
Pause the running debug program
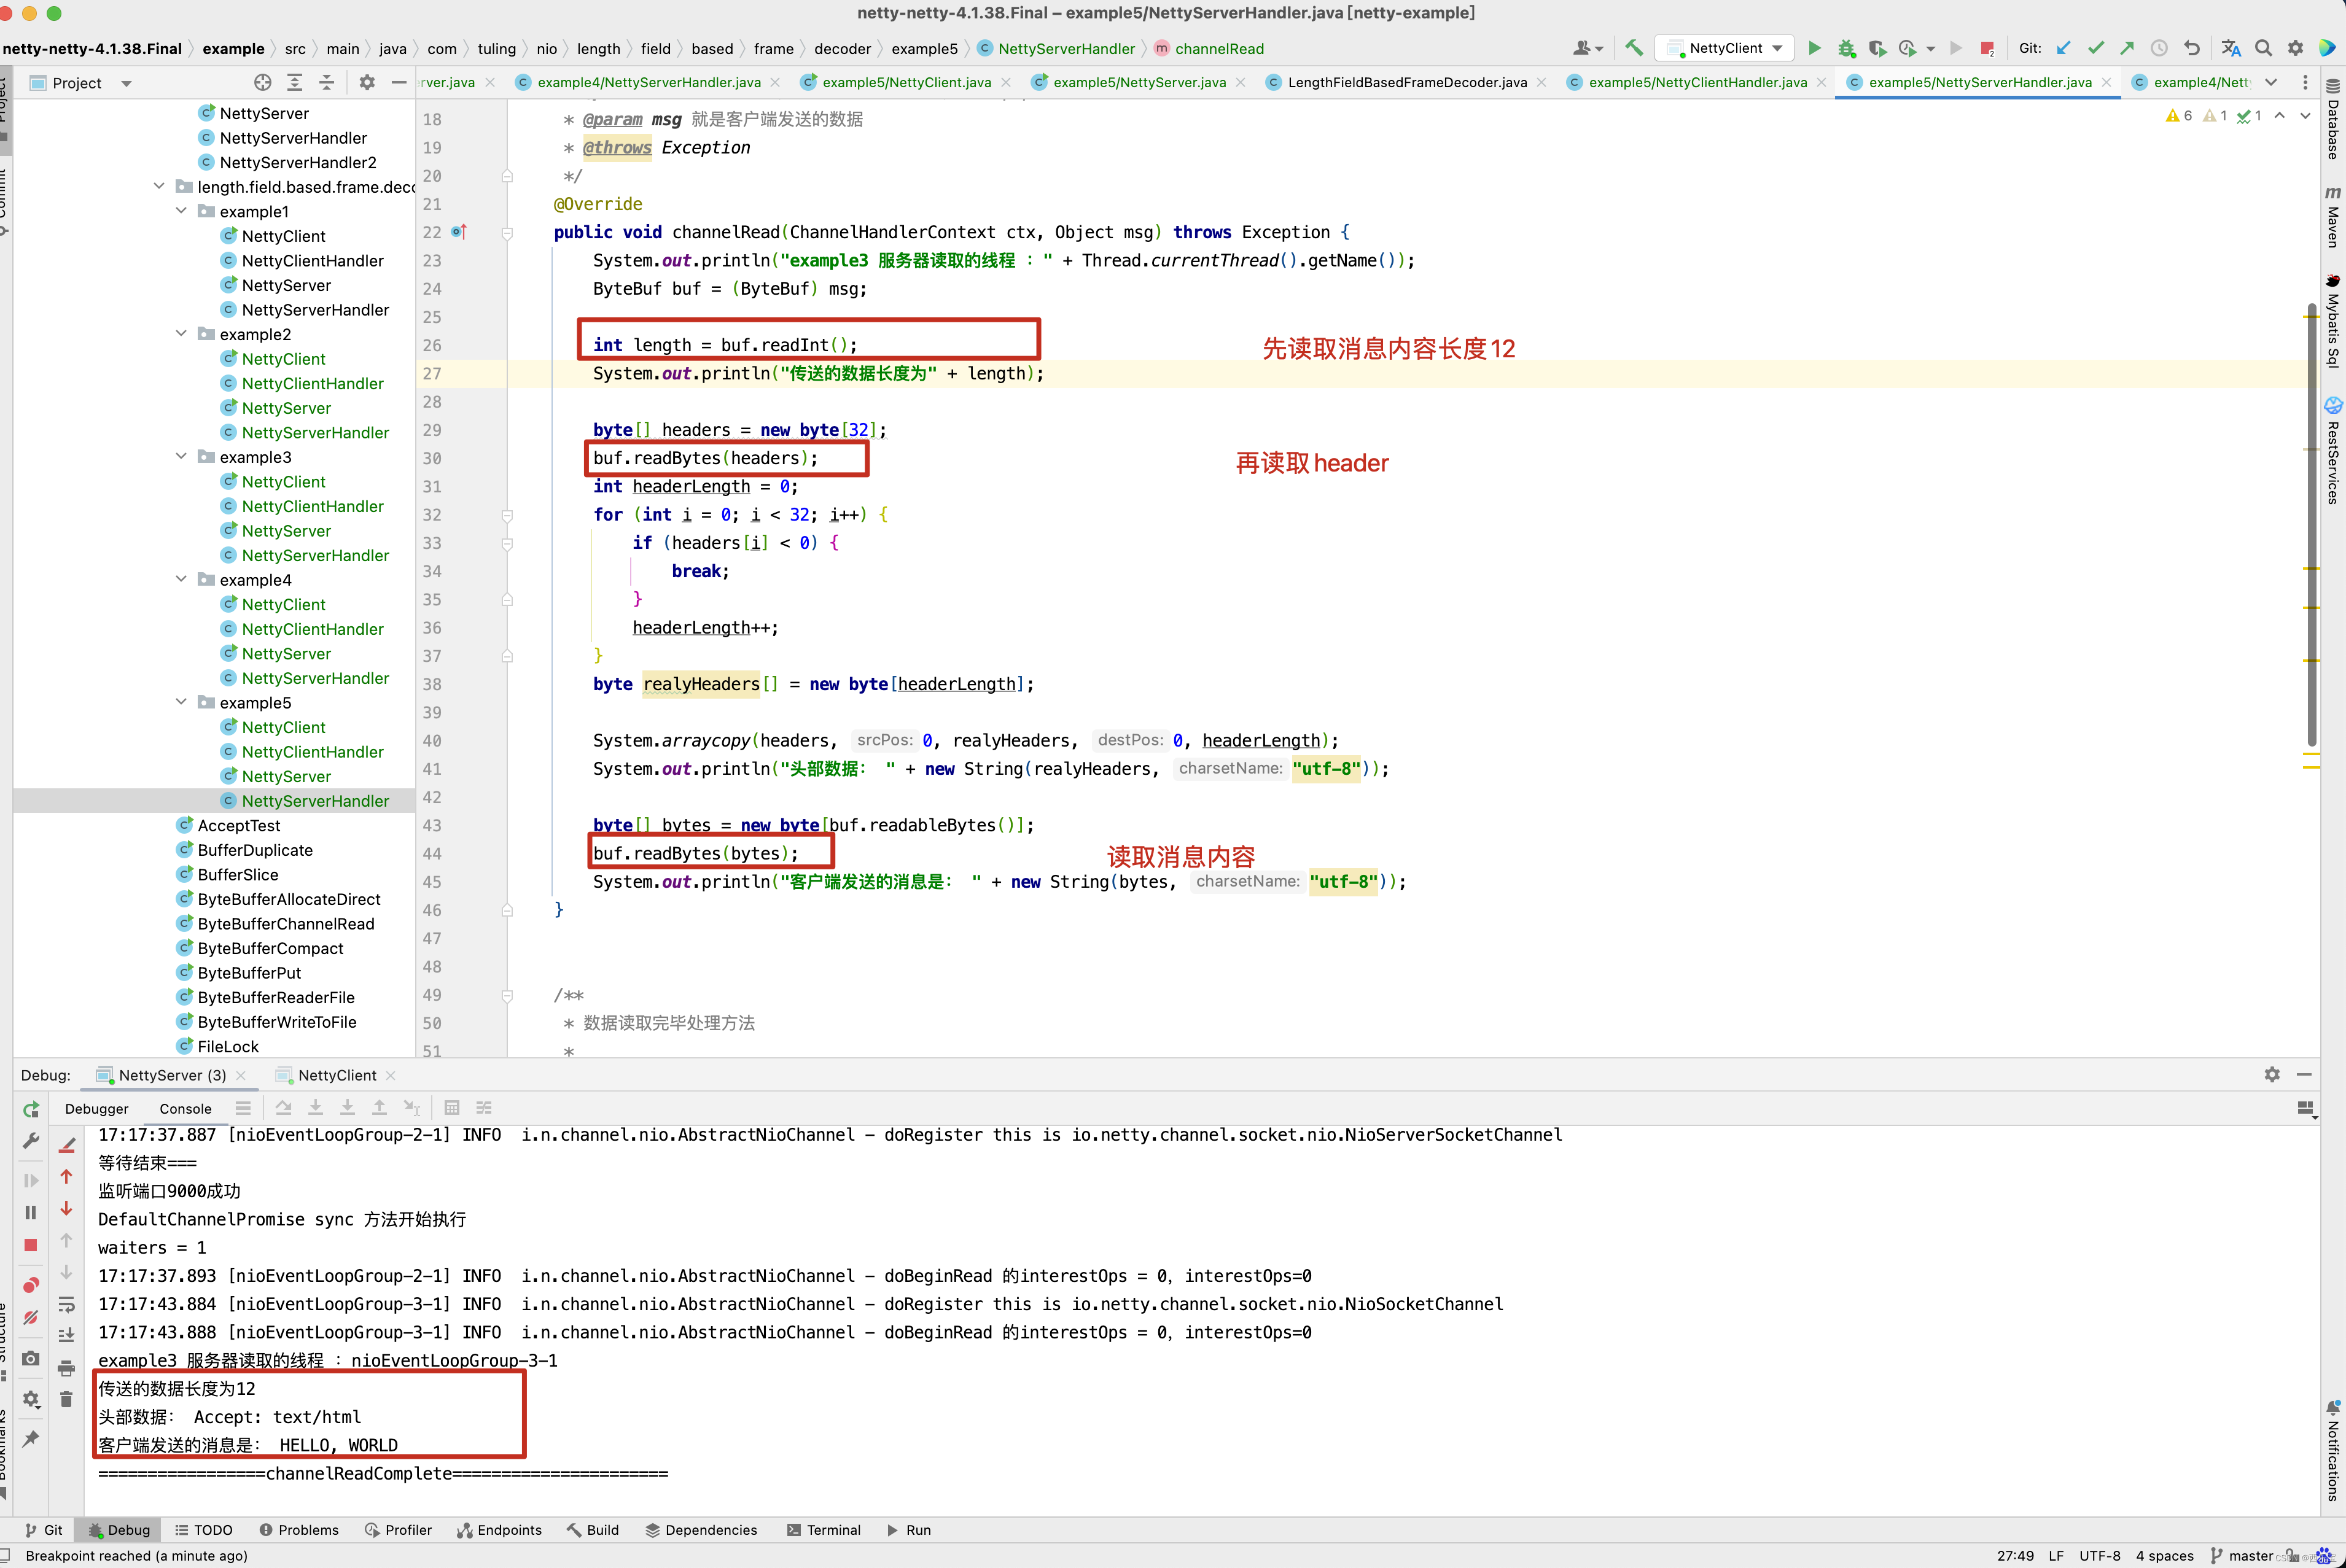click(x=31, y=1212)
